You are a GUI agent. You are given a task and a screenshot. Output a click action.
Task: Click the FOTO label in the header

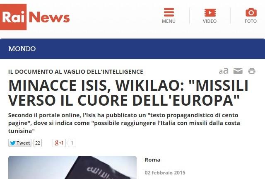(251, 21)
